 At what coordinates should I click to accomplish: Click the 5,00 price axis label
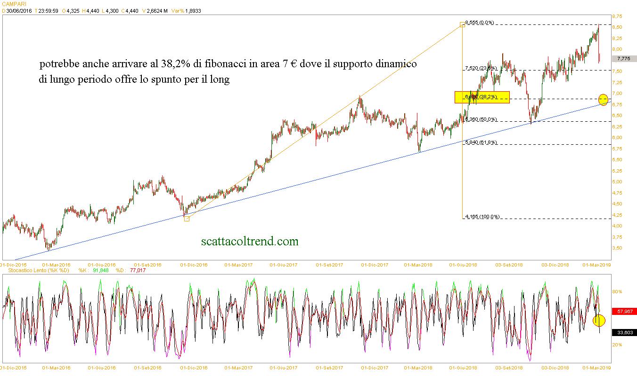(x=617, y=182)
